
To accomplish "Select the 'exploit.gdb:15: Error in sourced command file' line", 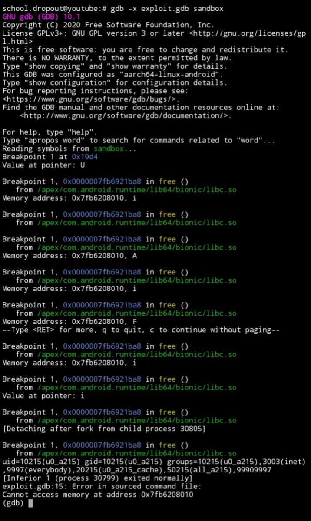I will [x=102, y=487].
